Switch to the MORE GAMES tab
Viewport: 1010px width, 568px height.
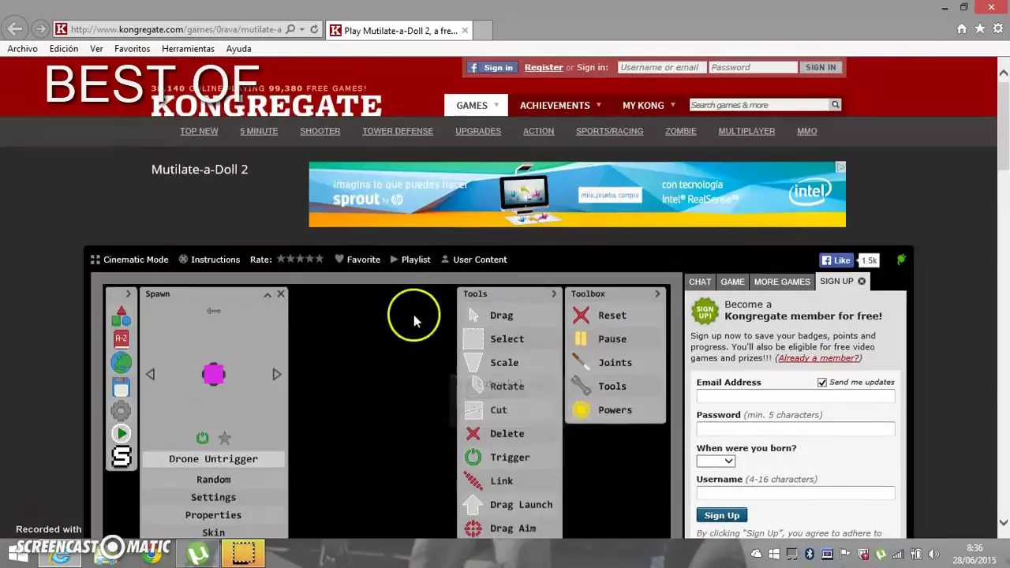coord(782,282)
